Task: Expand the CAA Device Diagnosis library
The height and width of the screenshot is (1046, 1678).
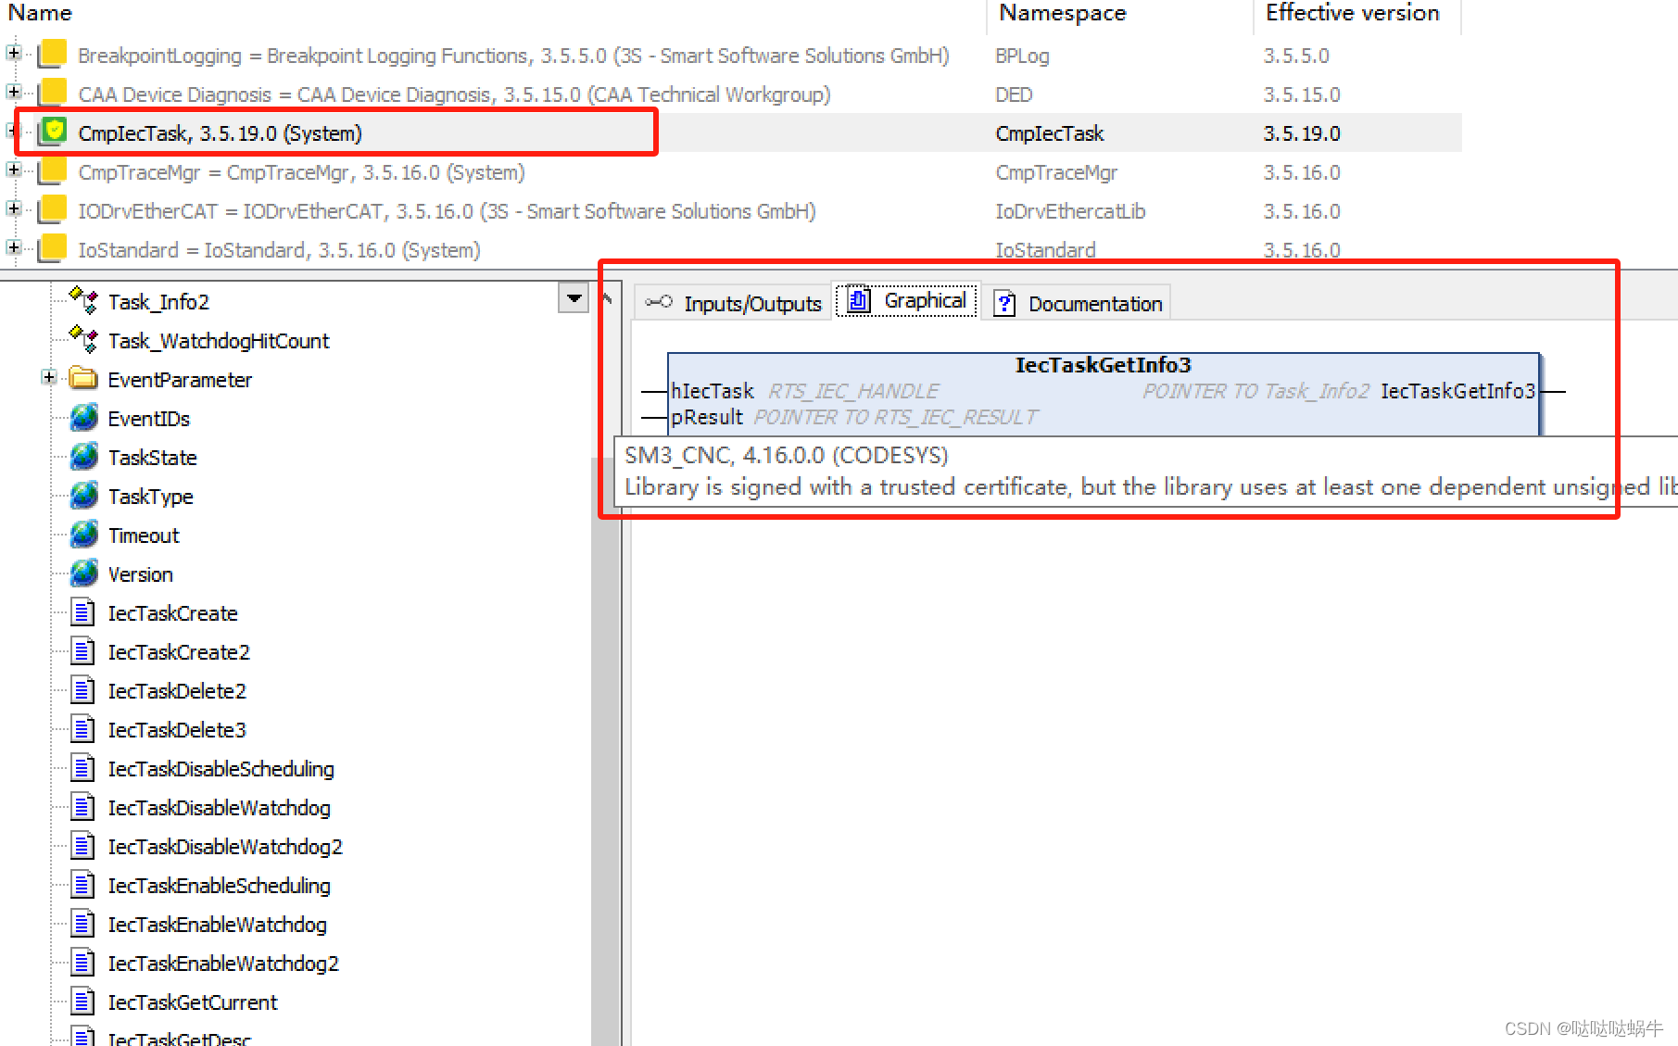Action: point(13,93)
